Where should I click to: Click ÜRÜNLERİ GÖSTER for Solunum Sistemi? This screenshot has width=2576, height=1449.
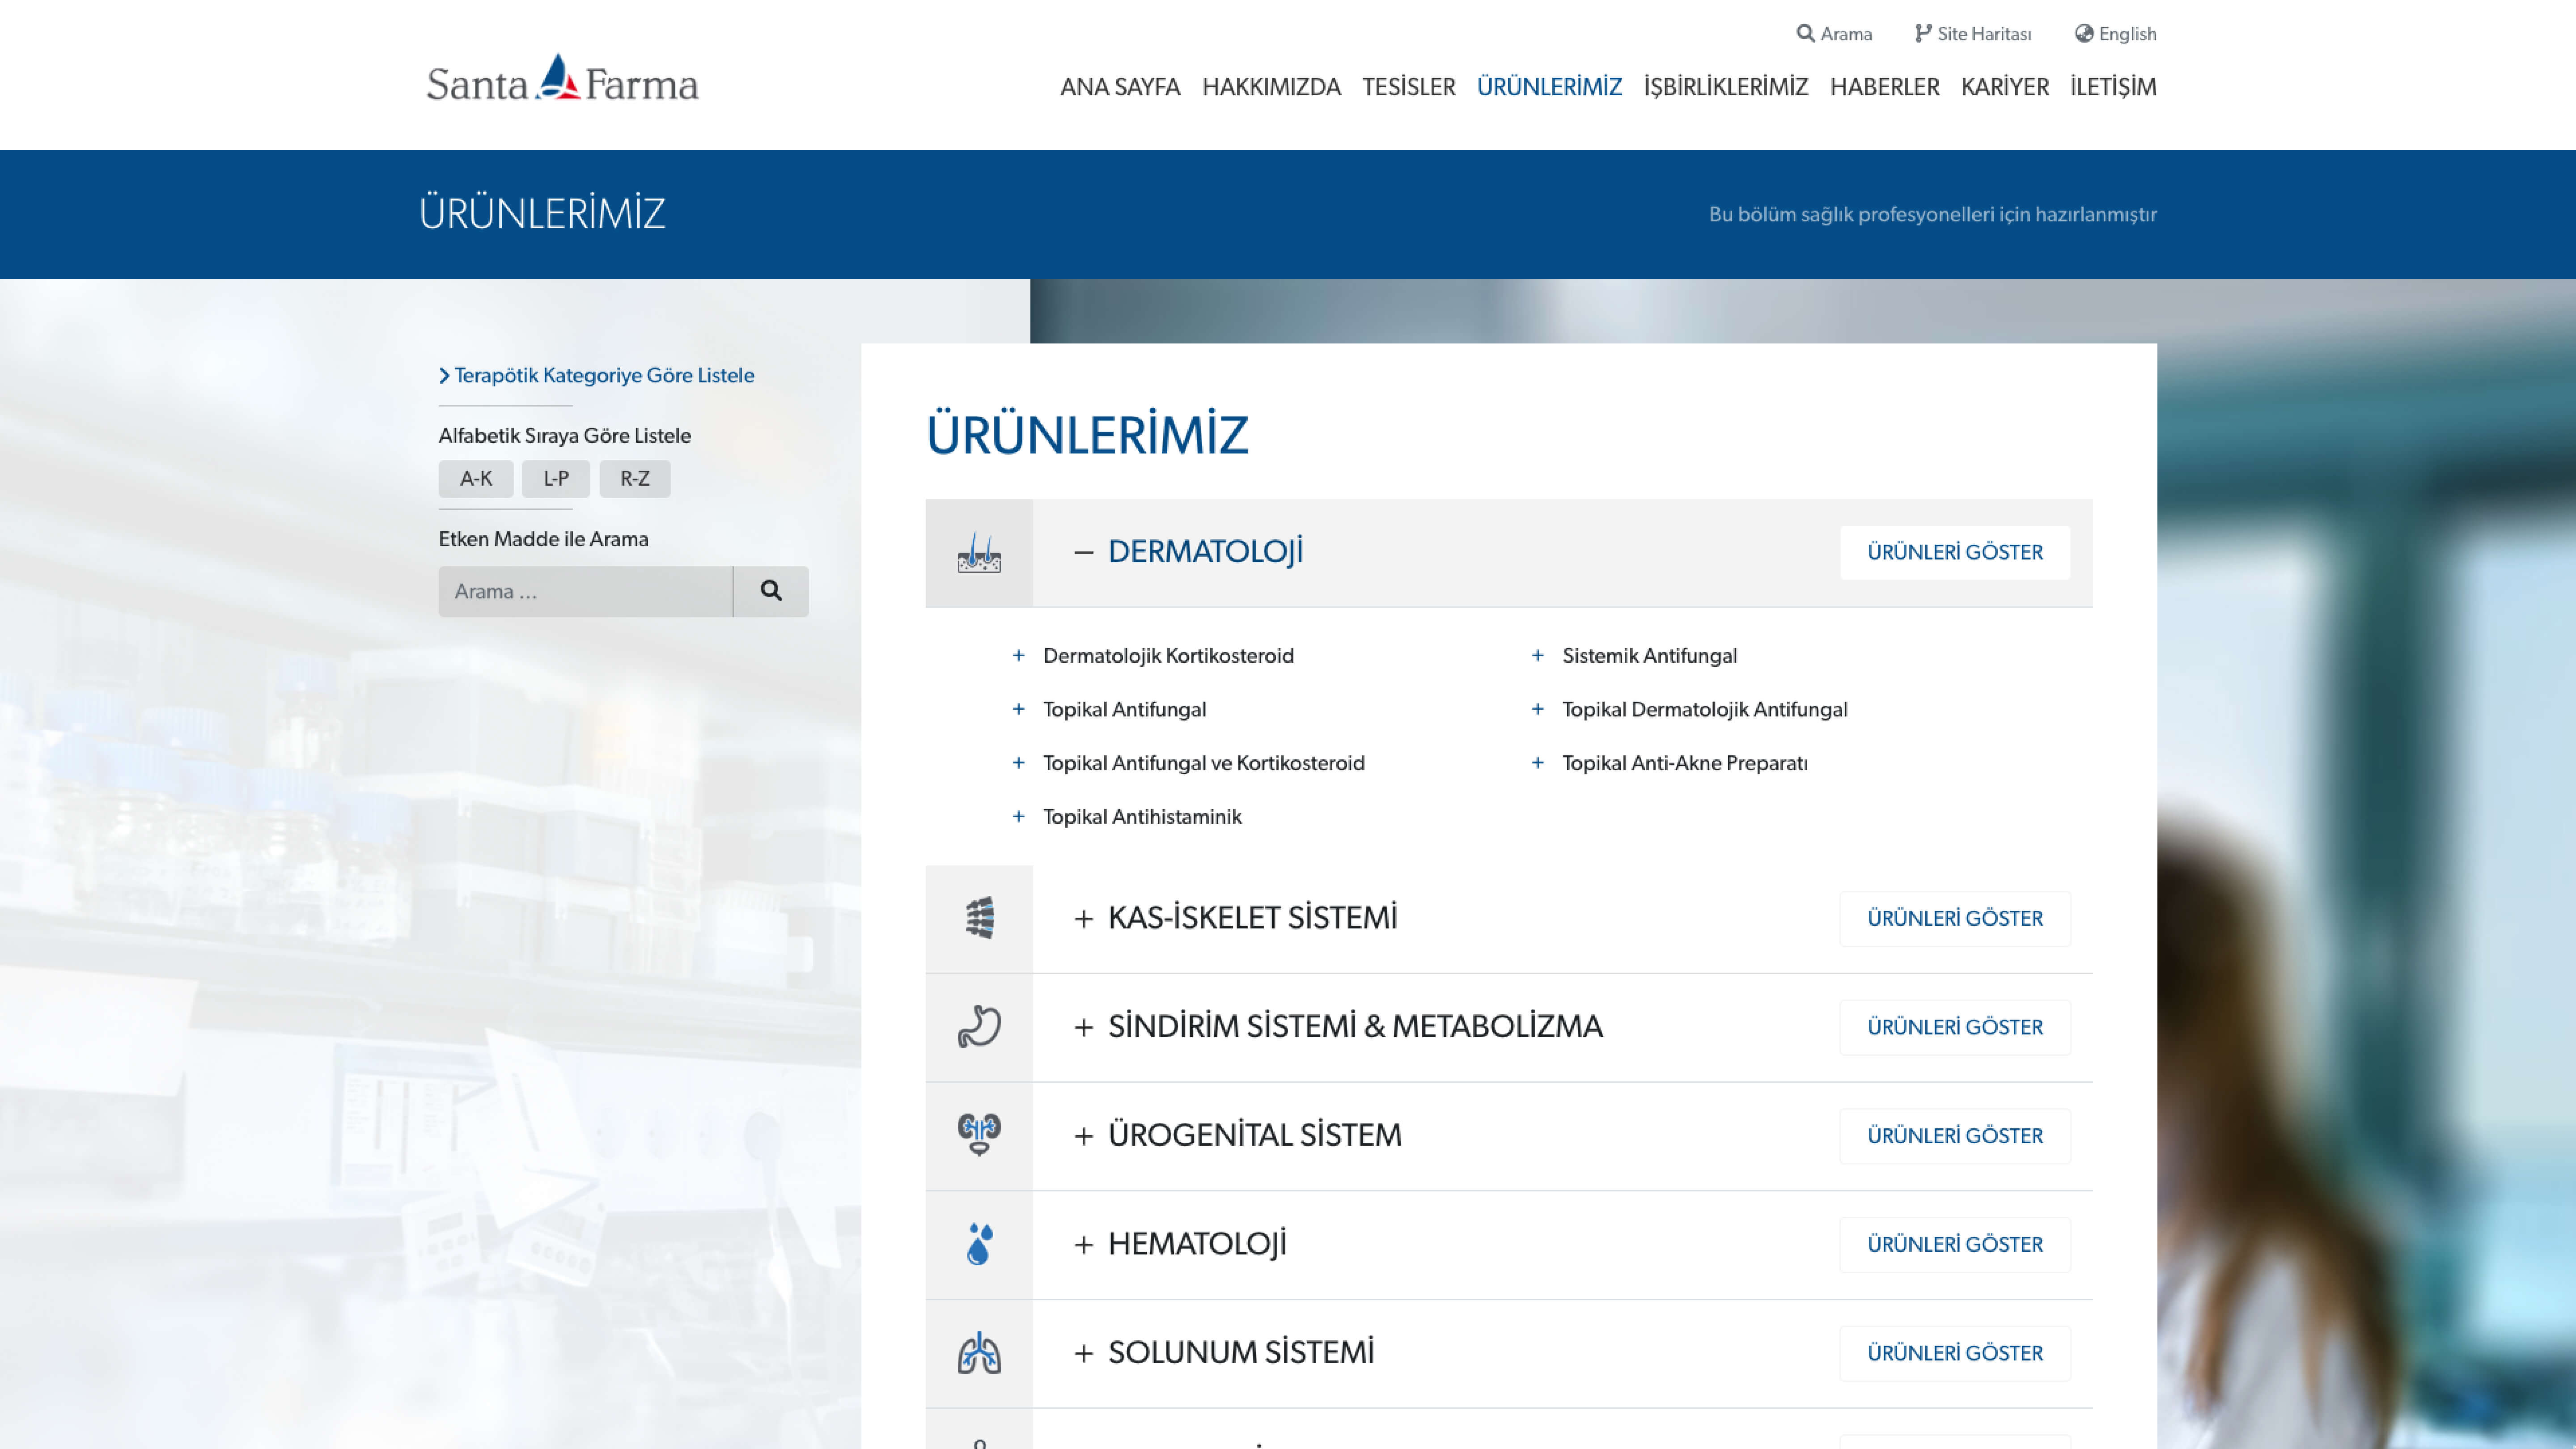click(1955, 1354)
